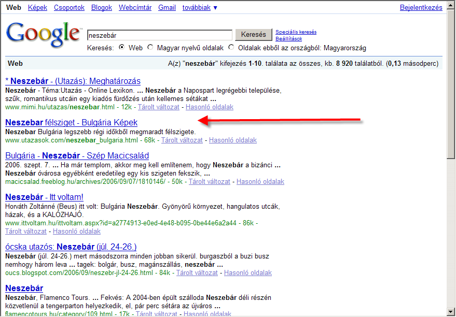Open Tárolt változat for oucs.blogspot.com result
The image size is (456, 317).
197,273
